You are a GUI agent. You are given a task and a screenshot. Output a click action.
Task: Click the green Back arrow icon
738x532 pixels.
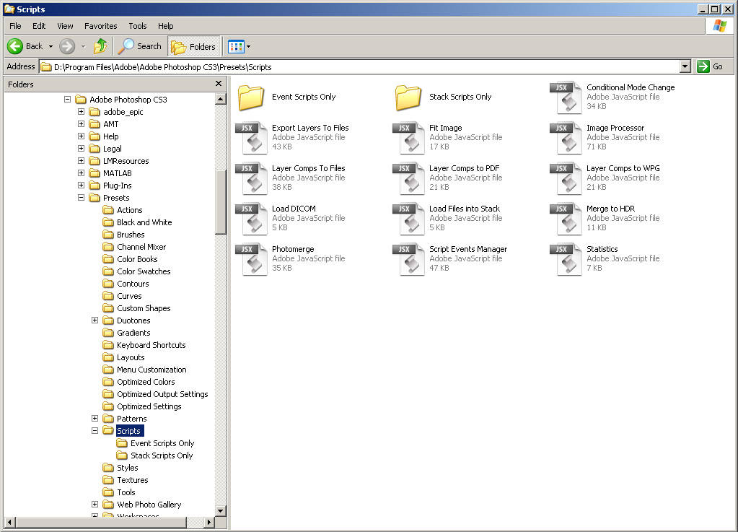pyautogui.click(x=14, y=46)
